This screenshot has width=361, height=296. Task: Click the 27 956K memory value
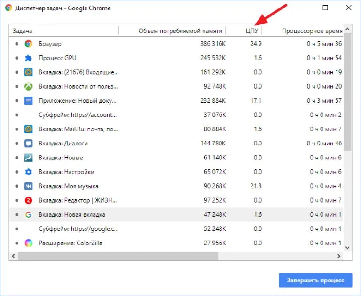coord(215,243)
